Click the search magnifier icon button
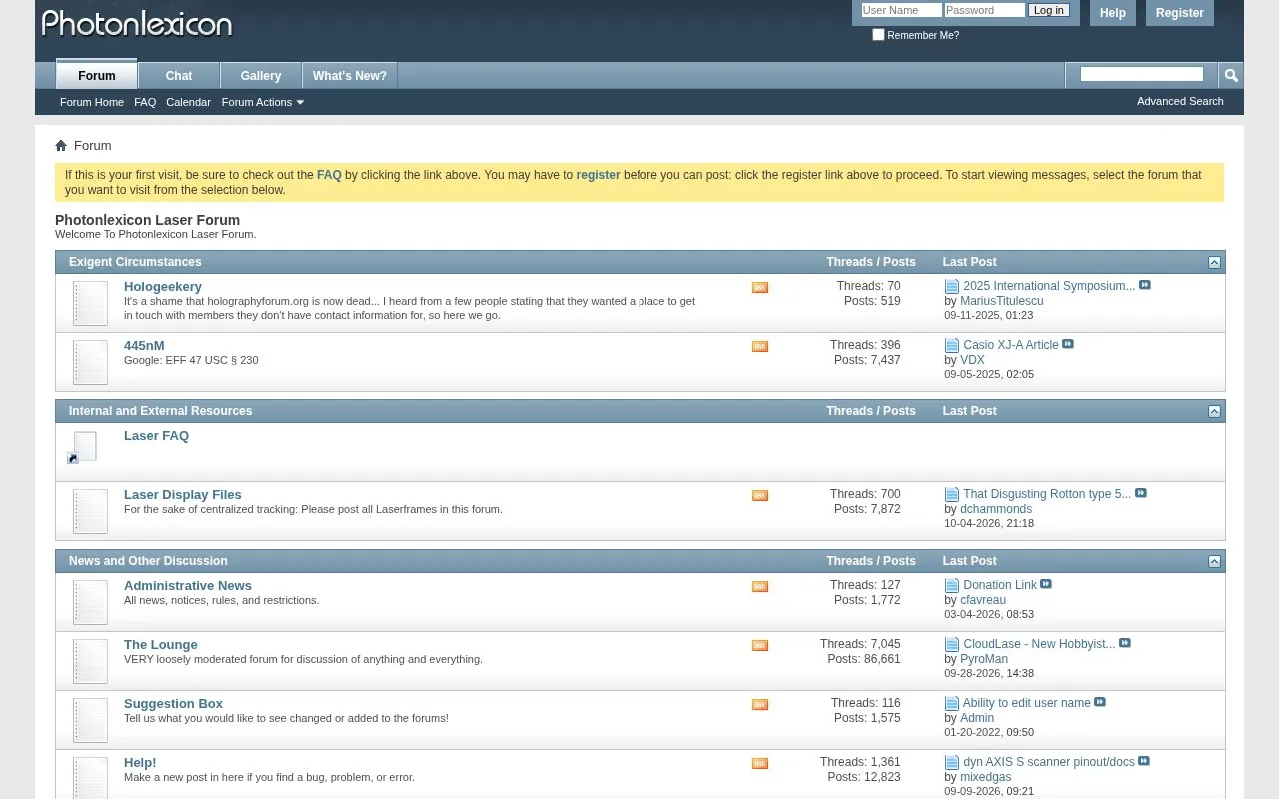The image size is (1279, 799). 1231,75
